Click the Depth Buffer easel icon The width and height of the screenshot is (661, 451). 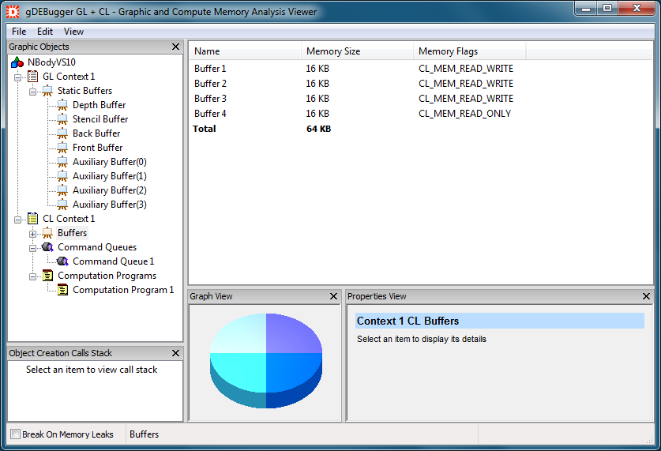point(62,105)
